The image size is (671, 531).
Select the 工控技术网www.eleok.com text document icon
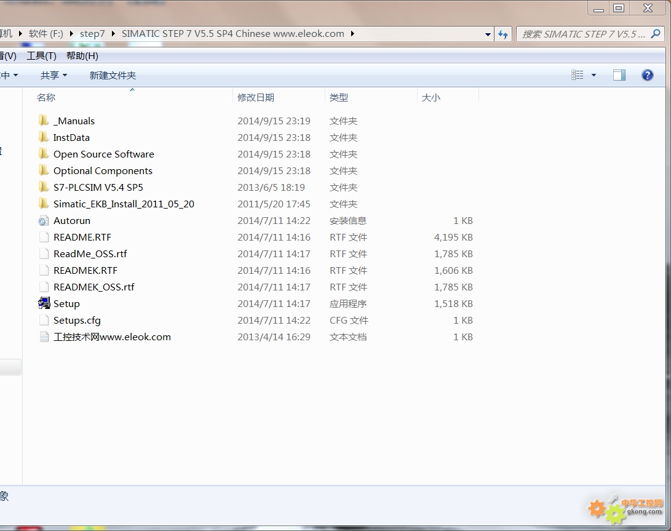[44, 337]
